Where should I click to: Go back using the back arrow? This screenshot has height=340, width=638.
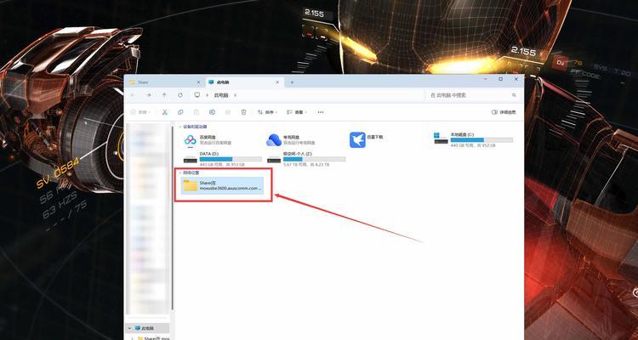pyautogui.click(x=133, y=94)
